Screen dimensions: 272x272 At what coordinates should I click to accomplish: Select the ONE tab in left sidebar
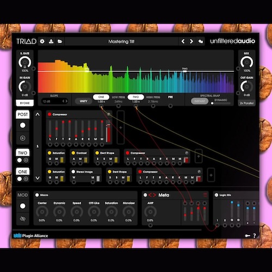tap(23, 172)
